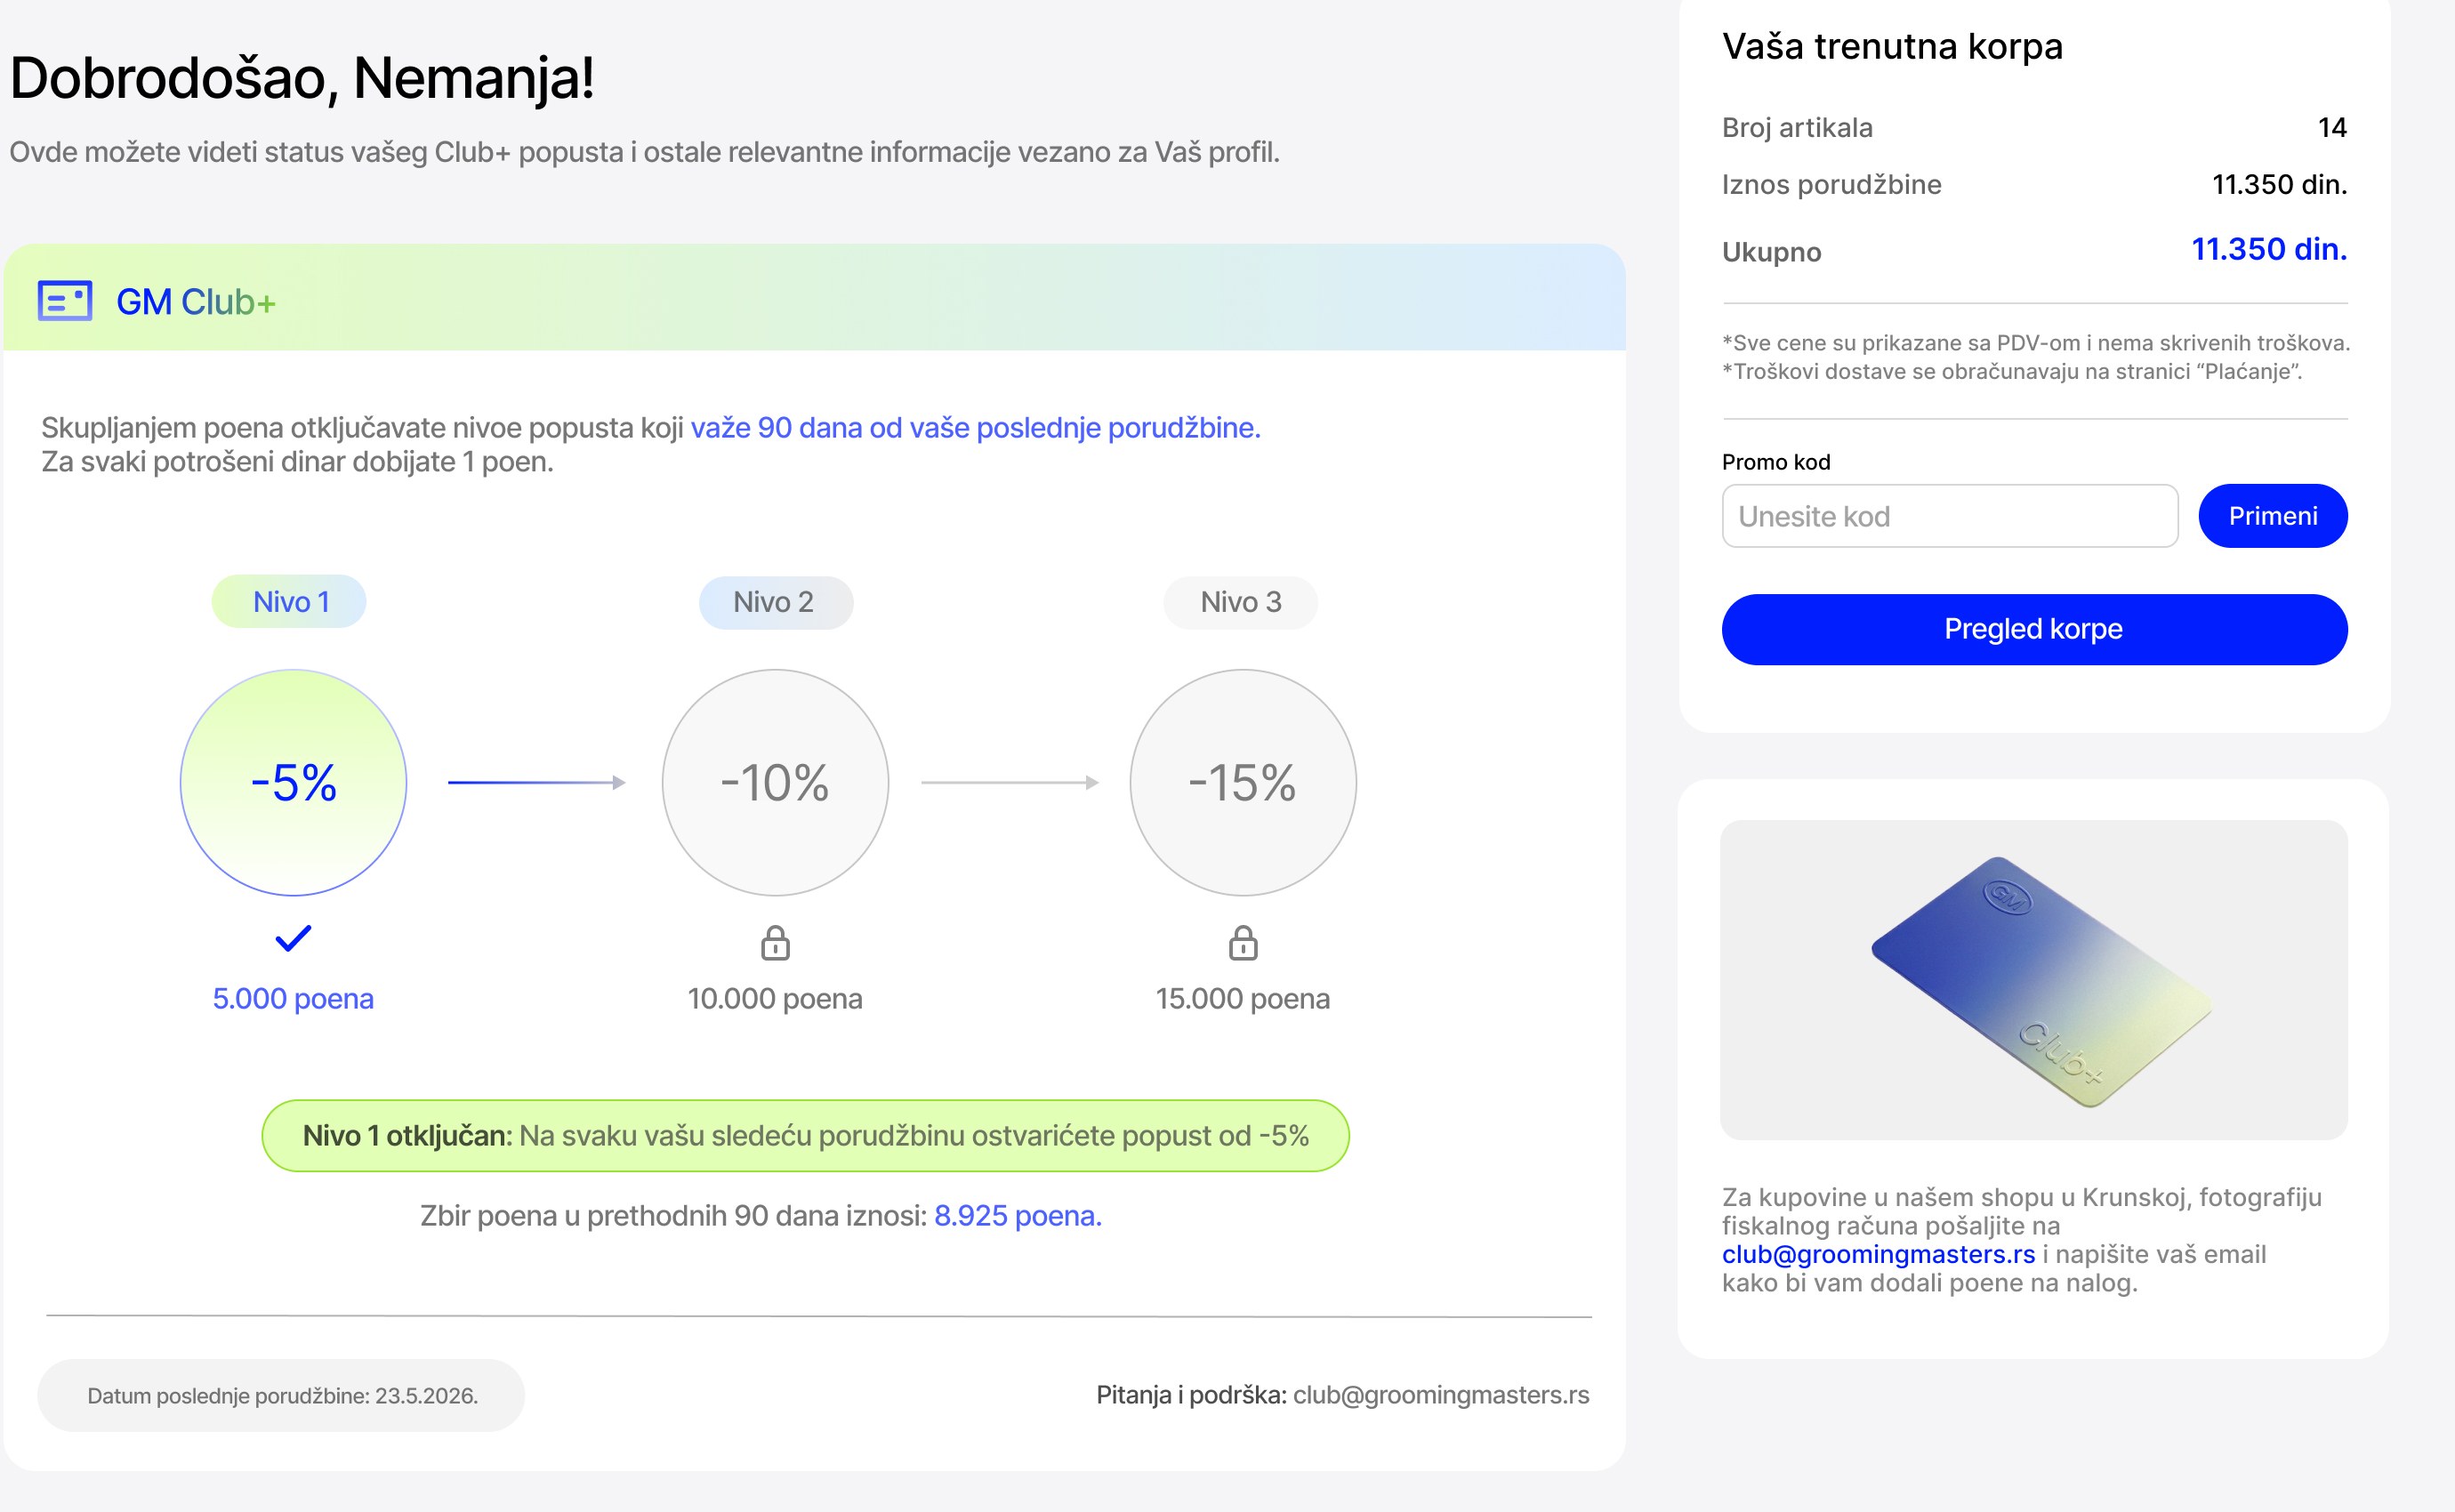Click the lock icon under -15% circle
Image resolution: width=2455 pixels, height=1512 pixels.
click(1243, 942)
